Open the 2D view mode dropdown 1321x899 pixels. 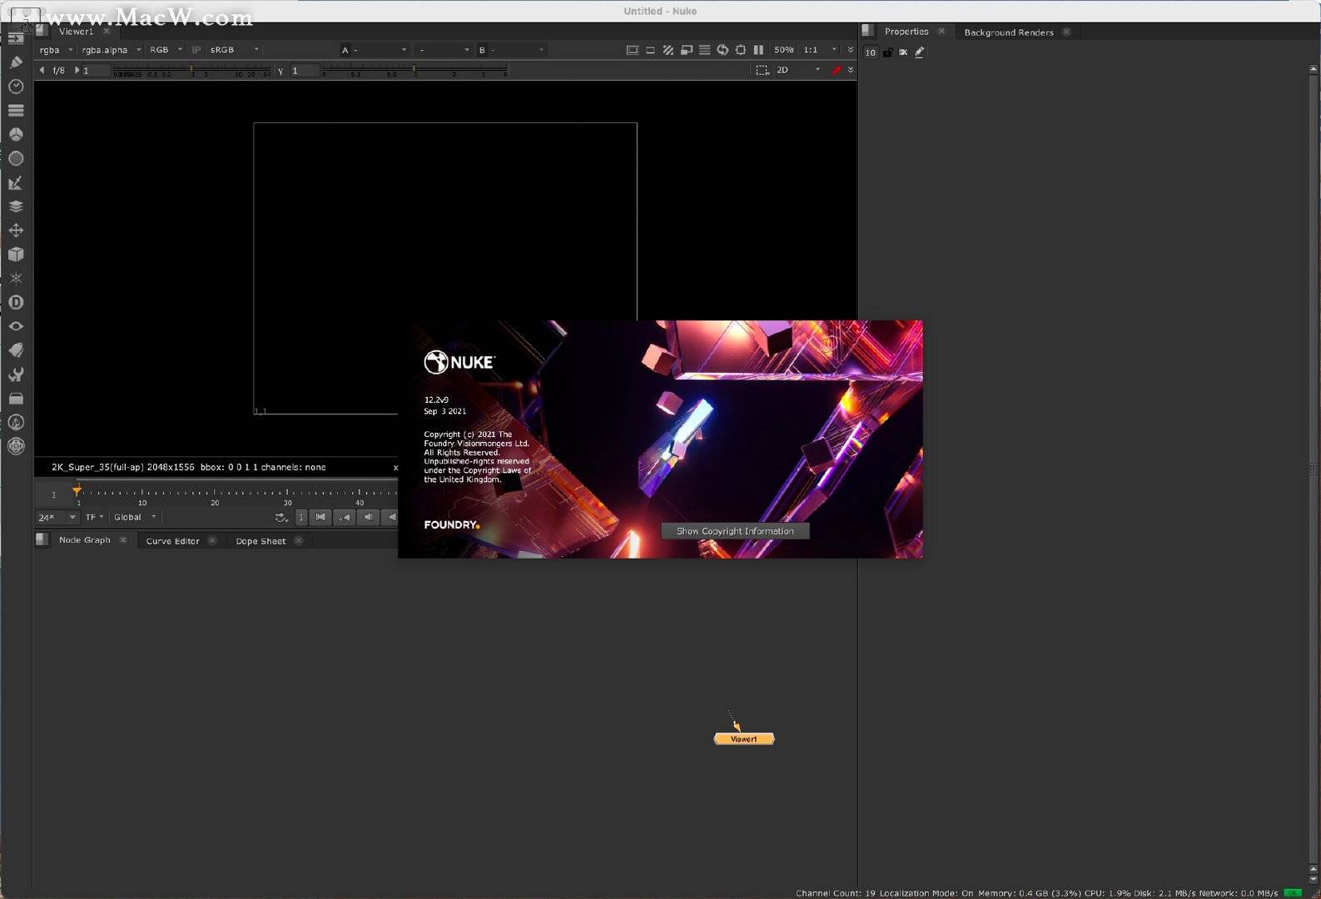[x=797, y=70]
